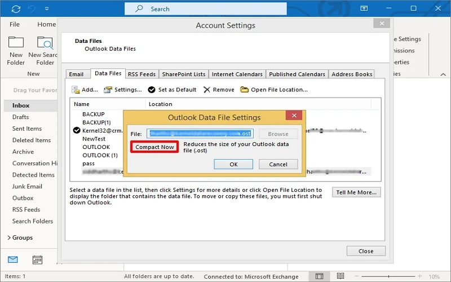The height and width of the screenshot is (282, 451).
Task: Click Set as Default checkmark button
Action: (173, 90)
